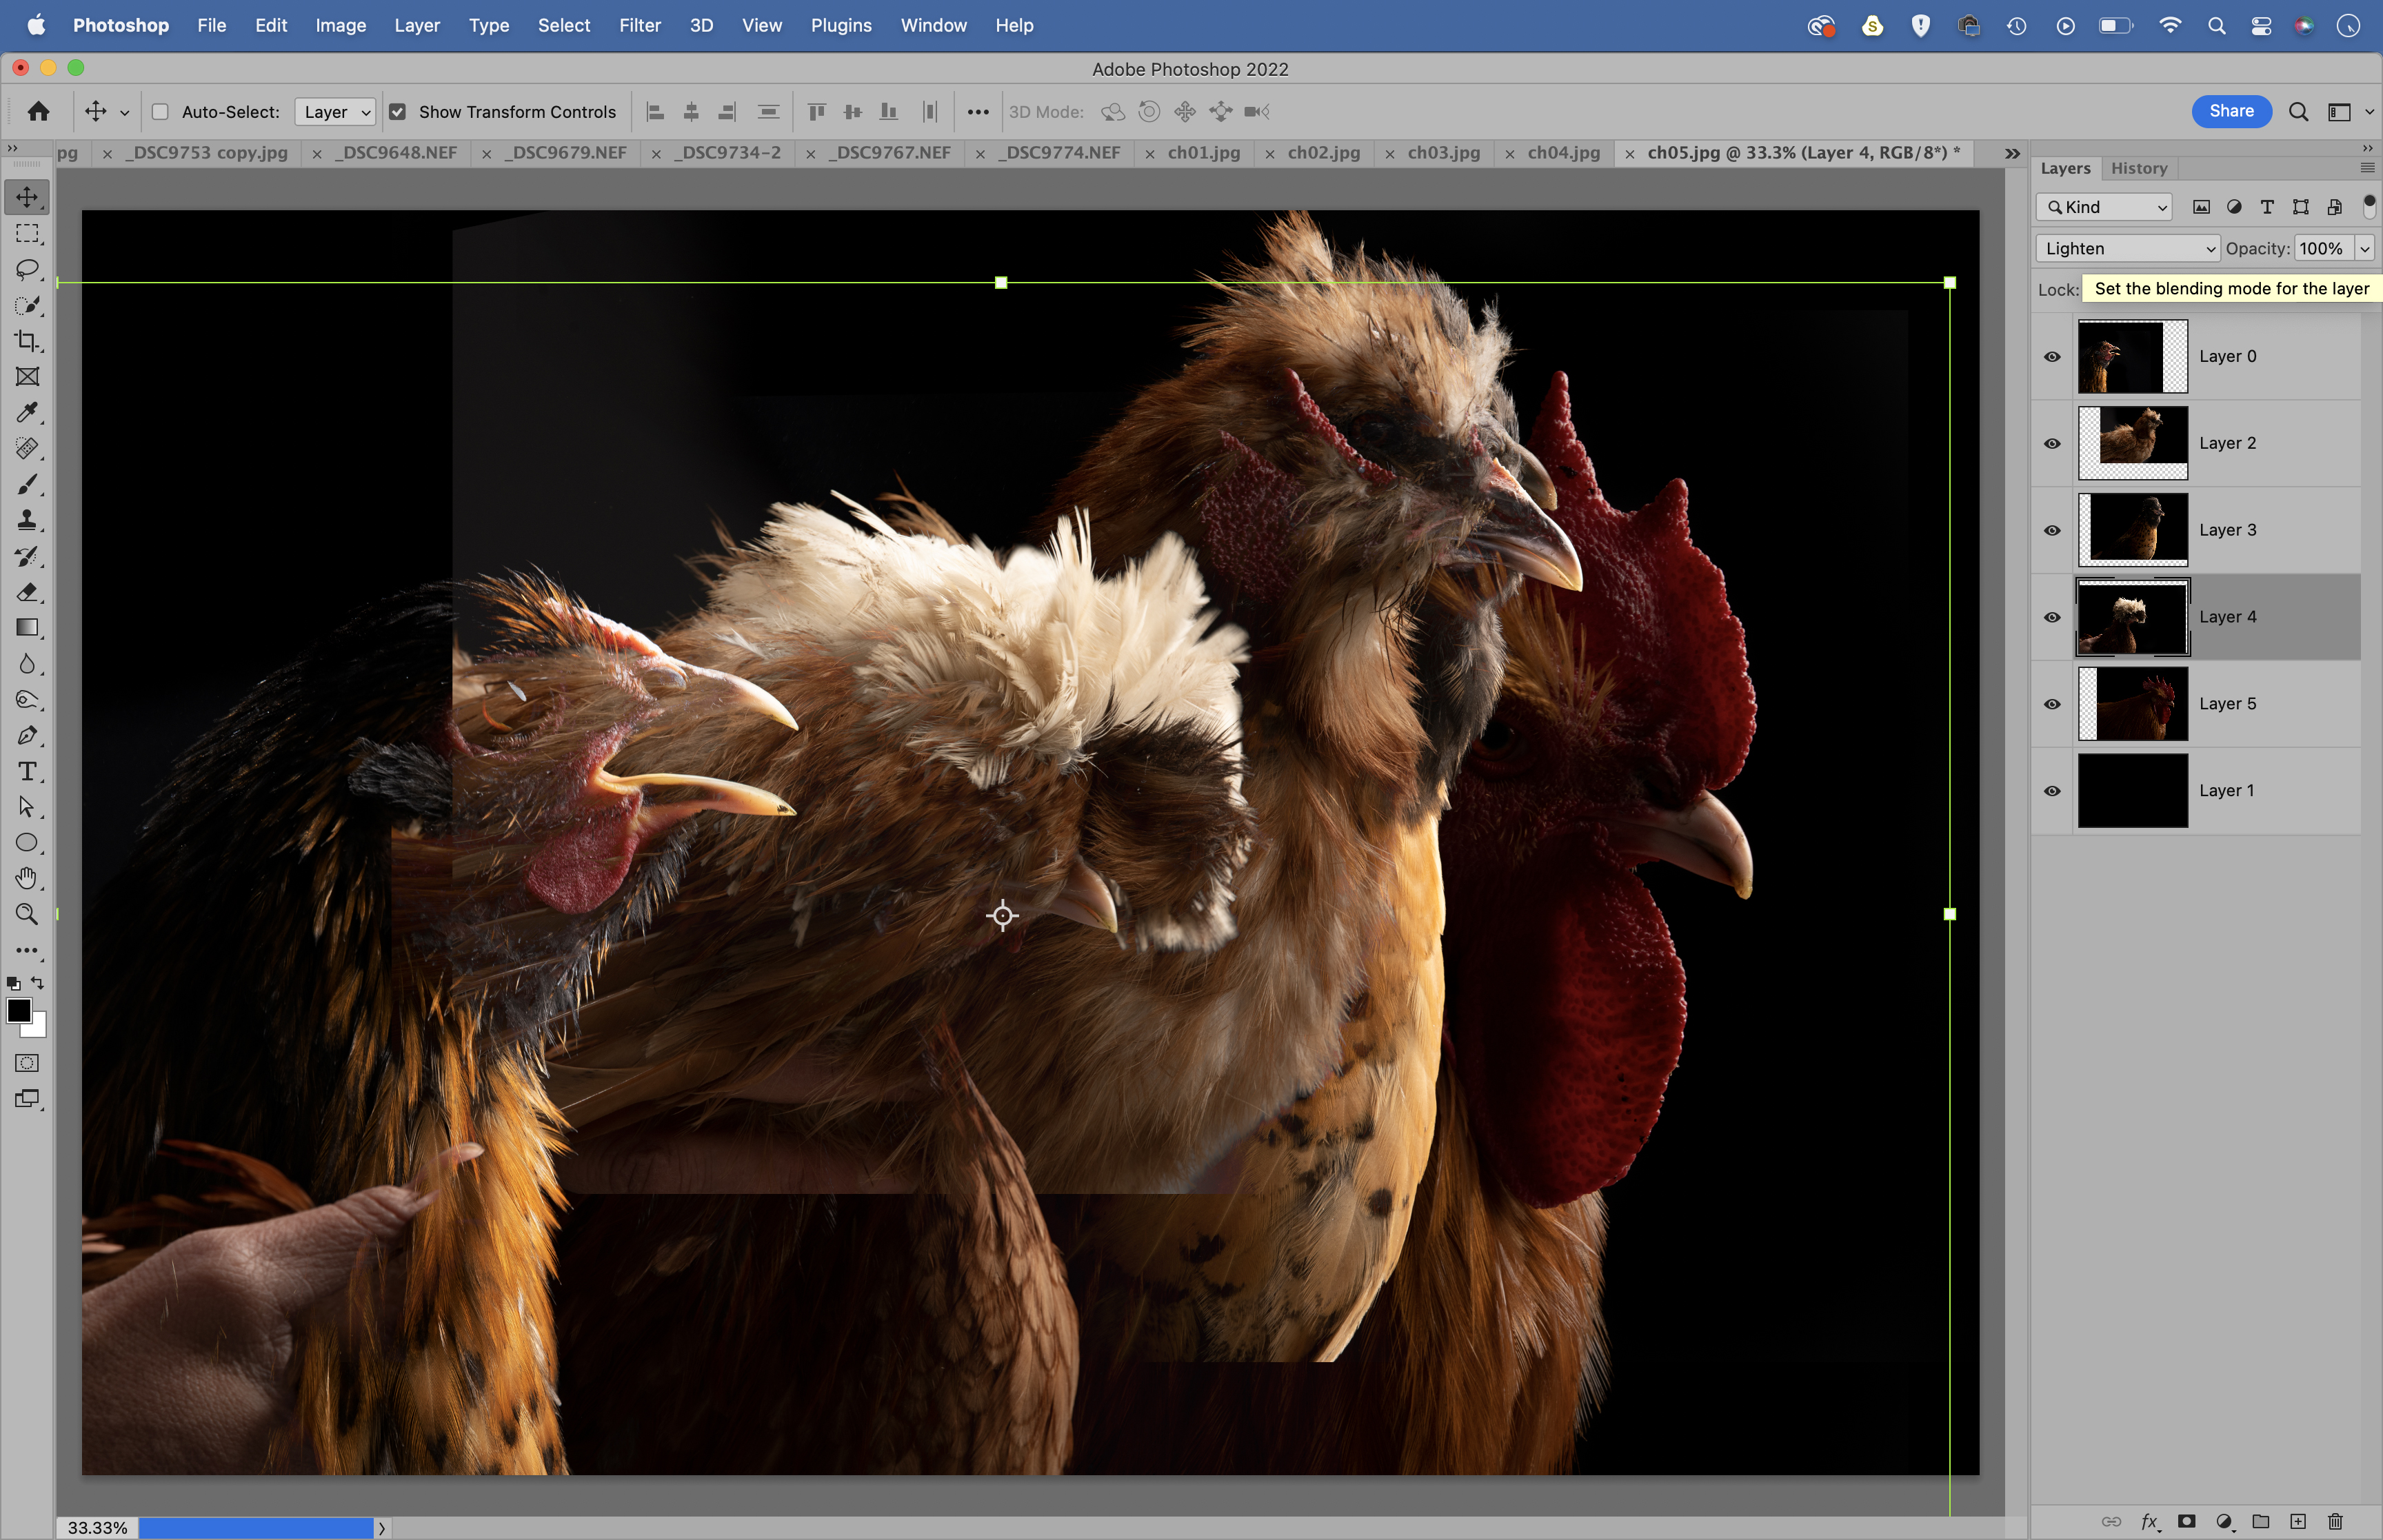
Task: Click the blue Share button
Action: [x=2231, y=111]
